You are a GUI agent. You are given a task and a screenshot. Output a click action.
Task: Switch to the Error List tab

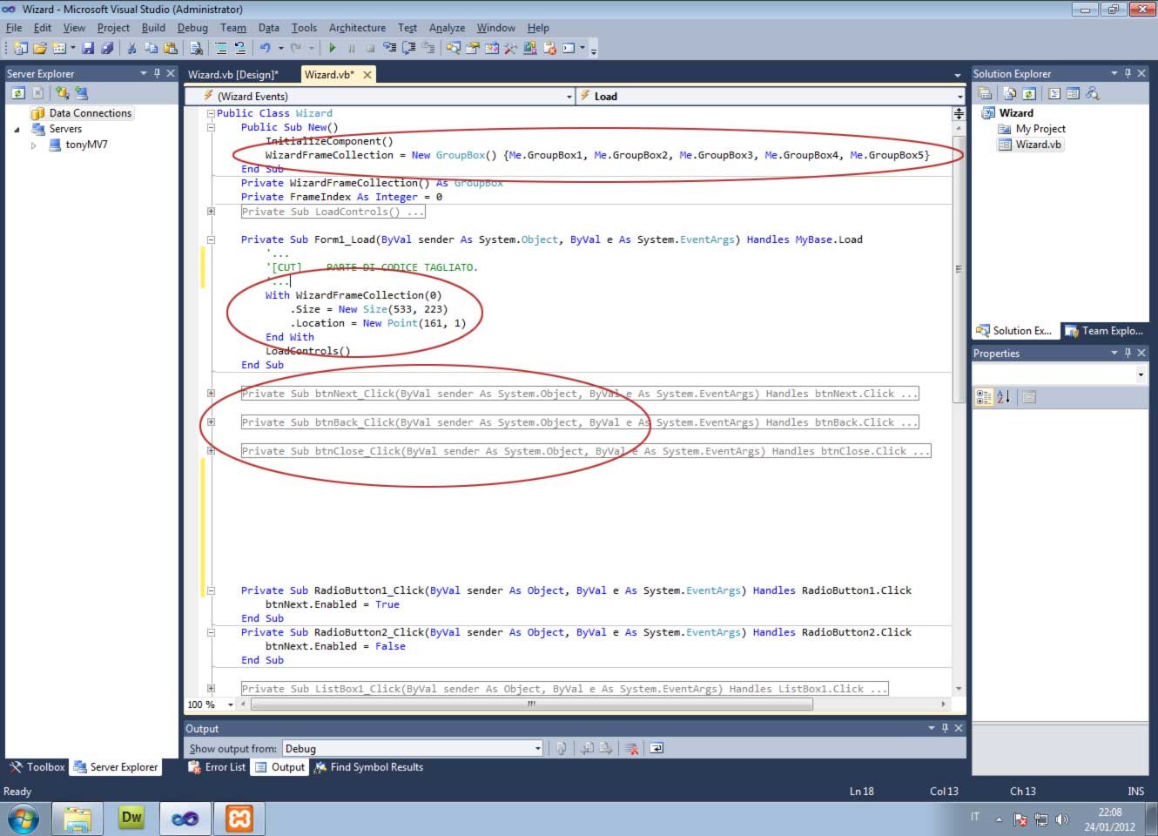click(218, 767)
